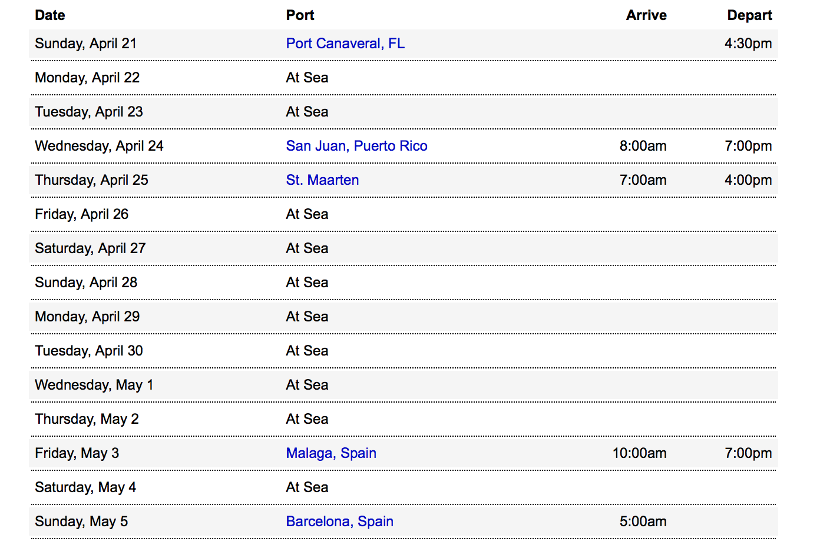This screenshot has width=820, height=558.
Task: Open the Port Canaveral, FL link
Action: click(x=345, y=44)
